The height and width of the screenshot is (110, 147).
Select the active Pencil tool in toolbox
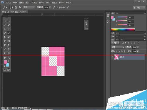point(9,33)
